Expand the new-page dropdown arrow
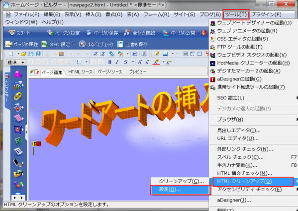Screen dimensions: 298x211 click(18, 54)
